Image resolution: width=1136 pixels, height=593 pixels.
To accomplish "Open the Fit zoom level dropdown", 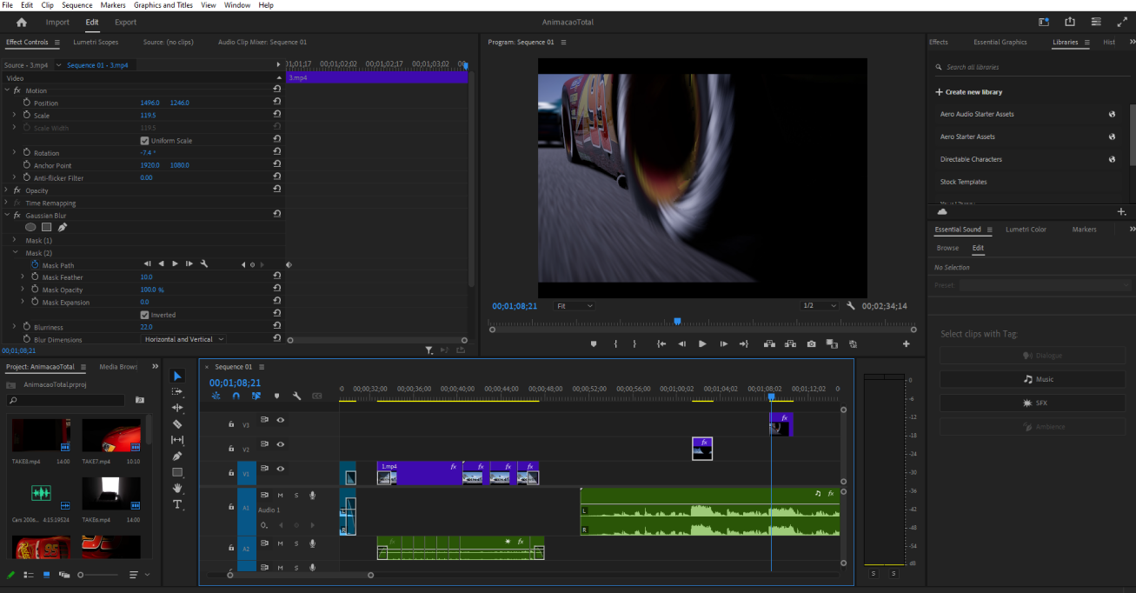I will click(x=574, y=306).
